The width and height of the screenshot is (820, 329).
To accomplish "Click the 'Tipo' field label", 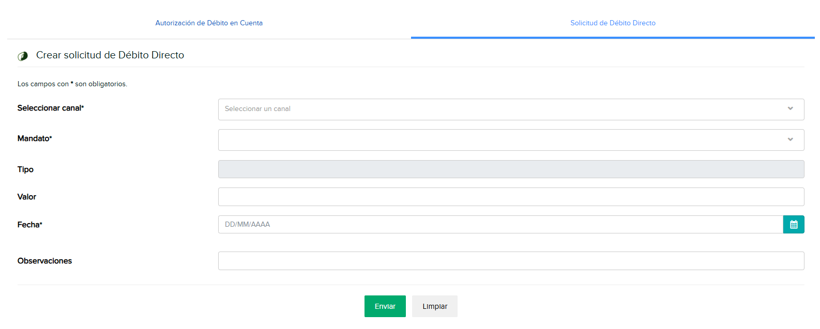I will [25, 169].
